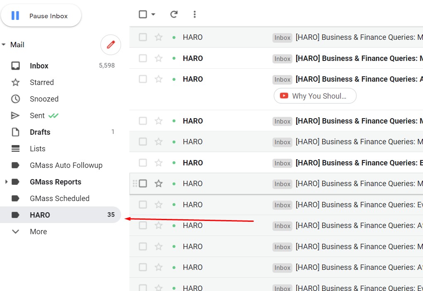Click the Pause Inbox button
The image size is (423, 291).
pos(41,16)
